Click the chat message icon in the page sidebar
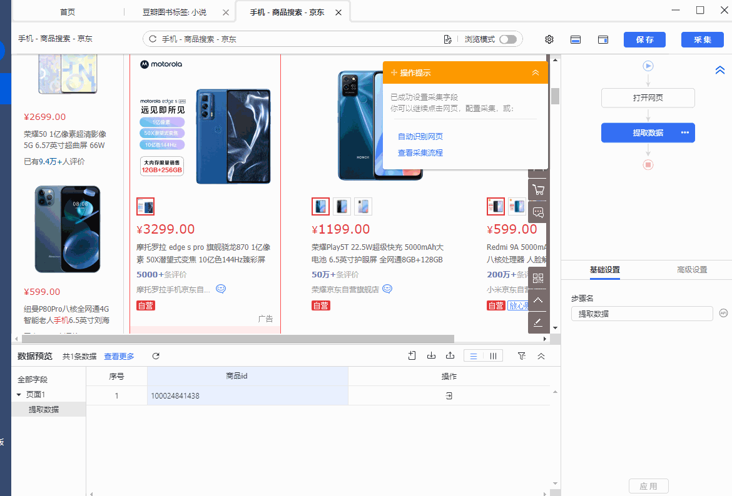 pyautogui.click(x=538, y=212)
